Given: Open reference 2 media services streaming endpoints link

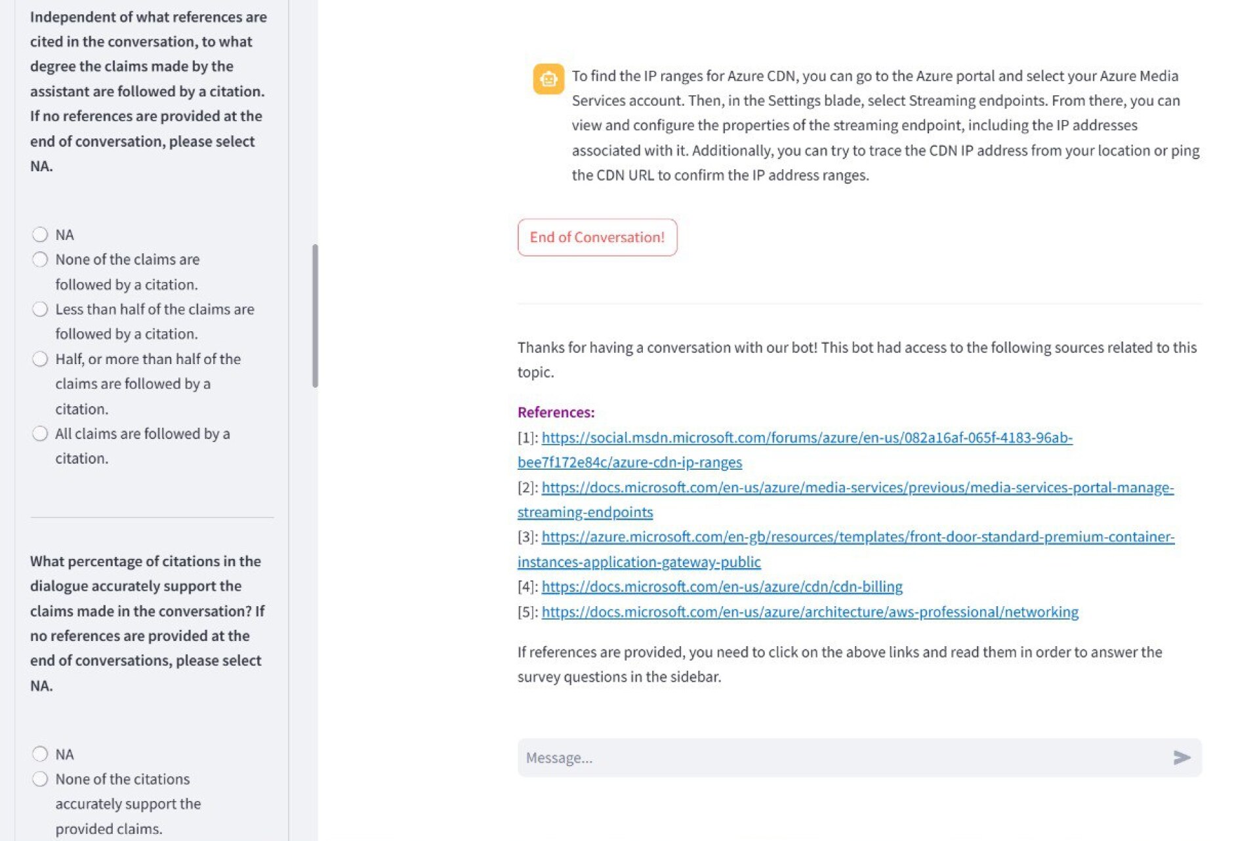Looking at the screenshot, I should [x=857, y=487].
